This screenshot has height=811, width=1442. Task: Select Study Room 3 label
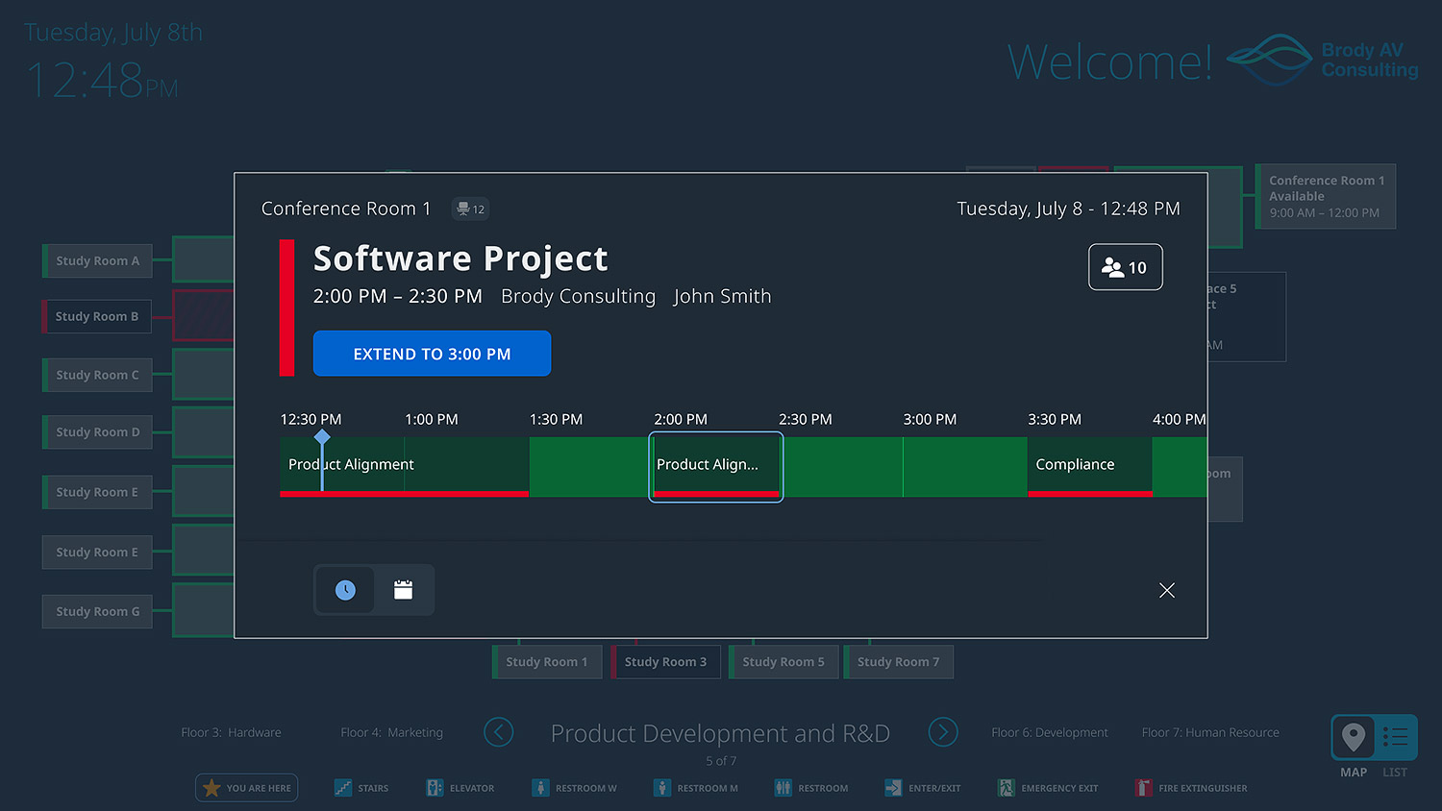[665, 661]
